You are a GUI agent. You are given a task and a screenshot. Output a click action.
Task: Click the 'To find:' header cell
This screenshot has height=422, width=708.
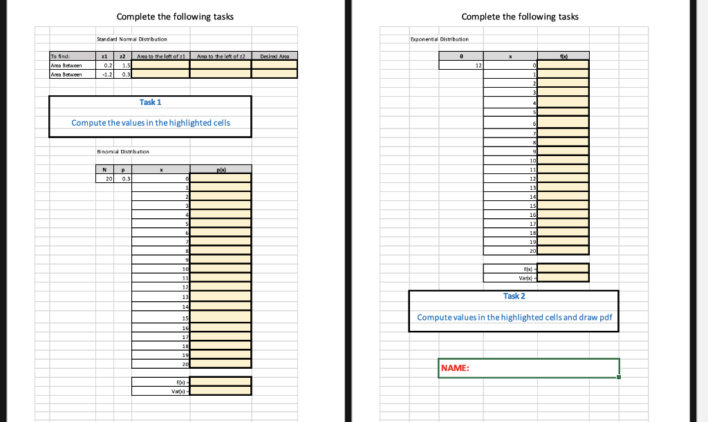(x=73, y=57)
